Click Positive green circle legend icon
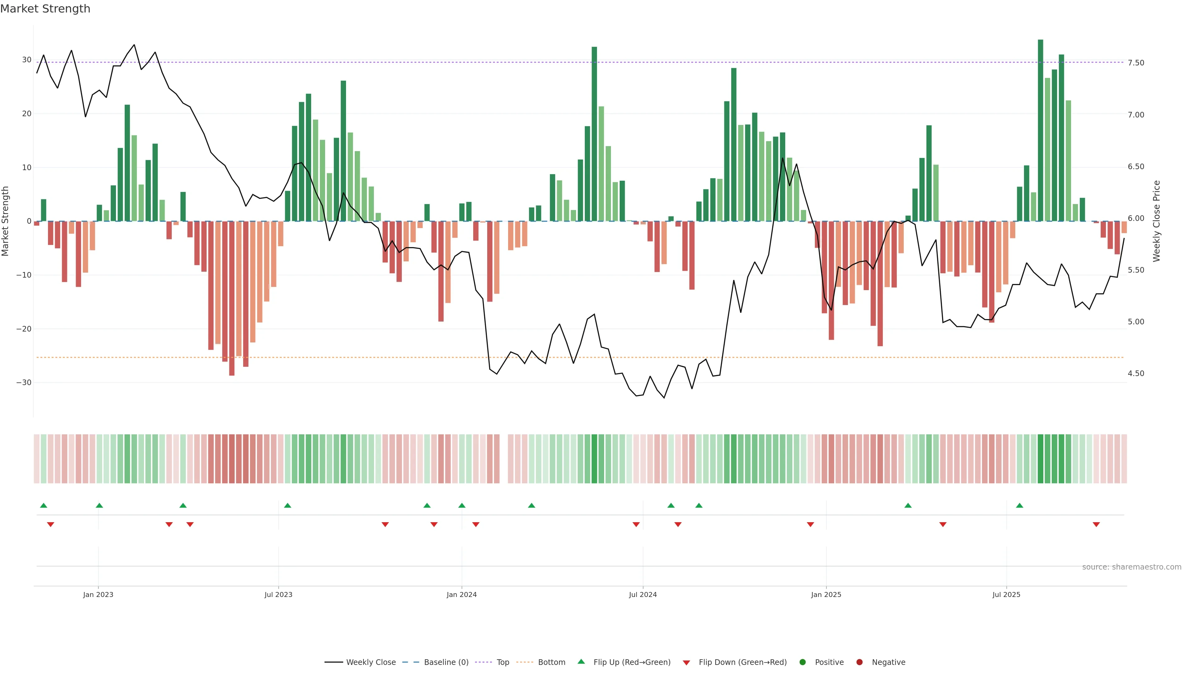The width and height of the screenshot is (1197, 673). coord(802,662)
